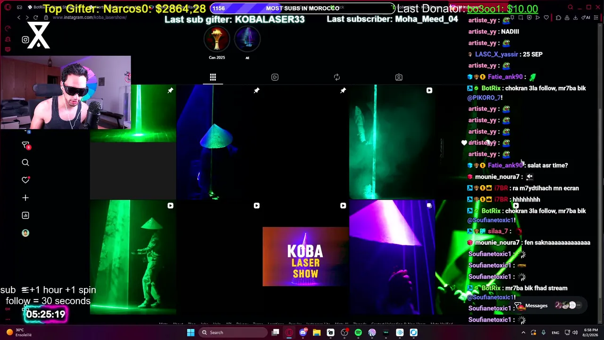Open the Messages floating button
Image resolution: width=604 pixels, height=340 pixels.
[x=549, y=306]
